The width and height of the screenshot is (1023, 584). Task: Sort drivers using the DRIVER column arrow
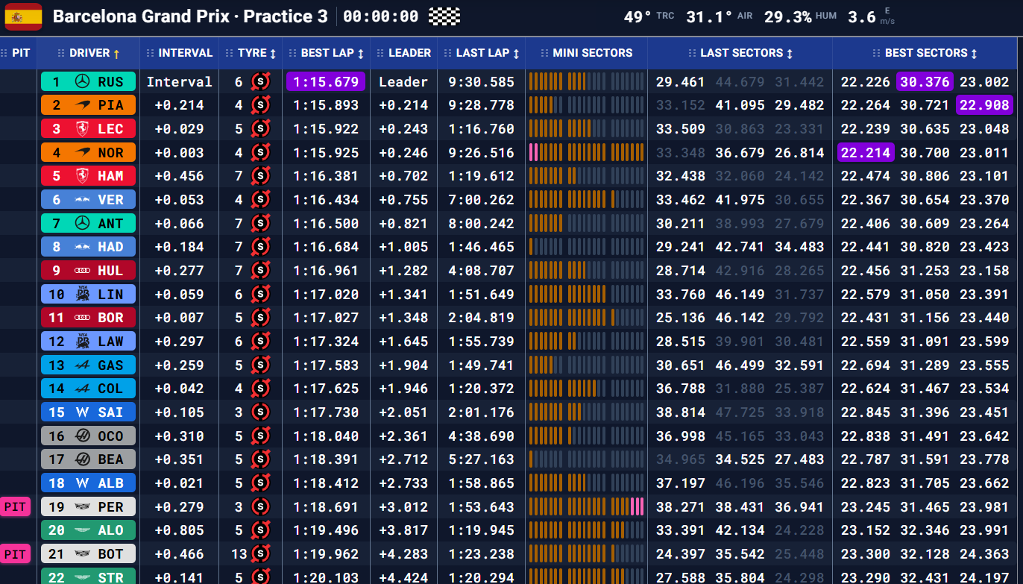116,53
